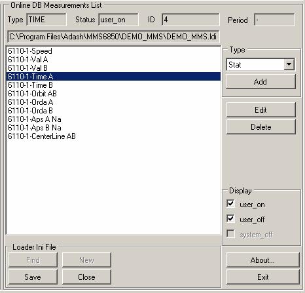Delete the selected measurement
Viewport: 305px width, 293px height.
261,127
